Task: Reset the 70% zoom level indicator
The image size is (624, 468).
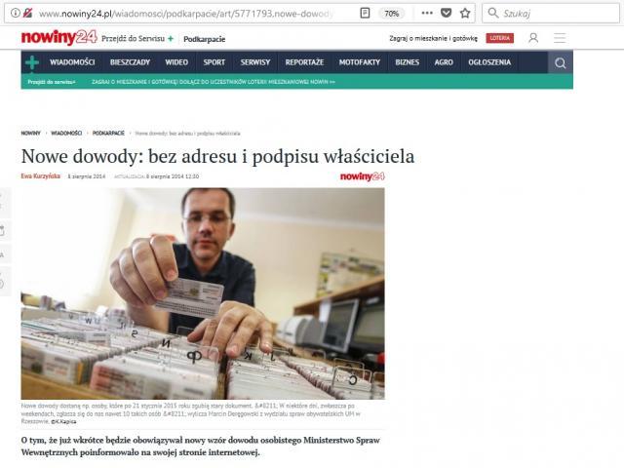Action: [x=392, y=14]
